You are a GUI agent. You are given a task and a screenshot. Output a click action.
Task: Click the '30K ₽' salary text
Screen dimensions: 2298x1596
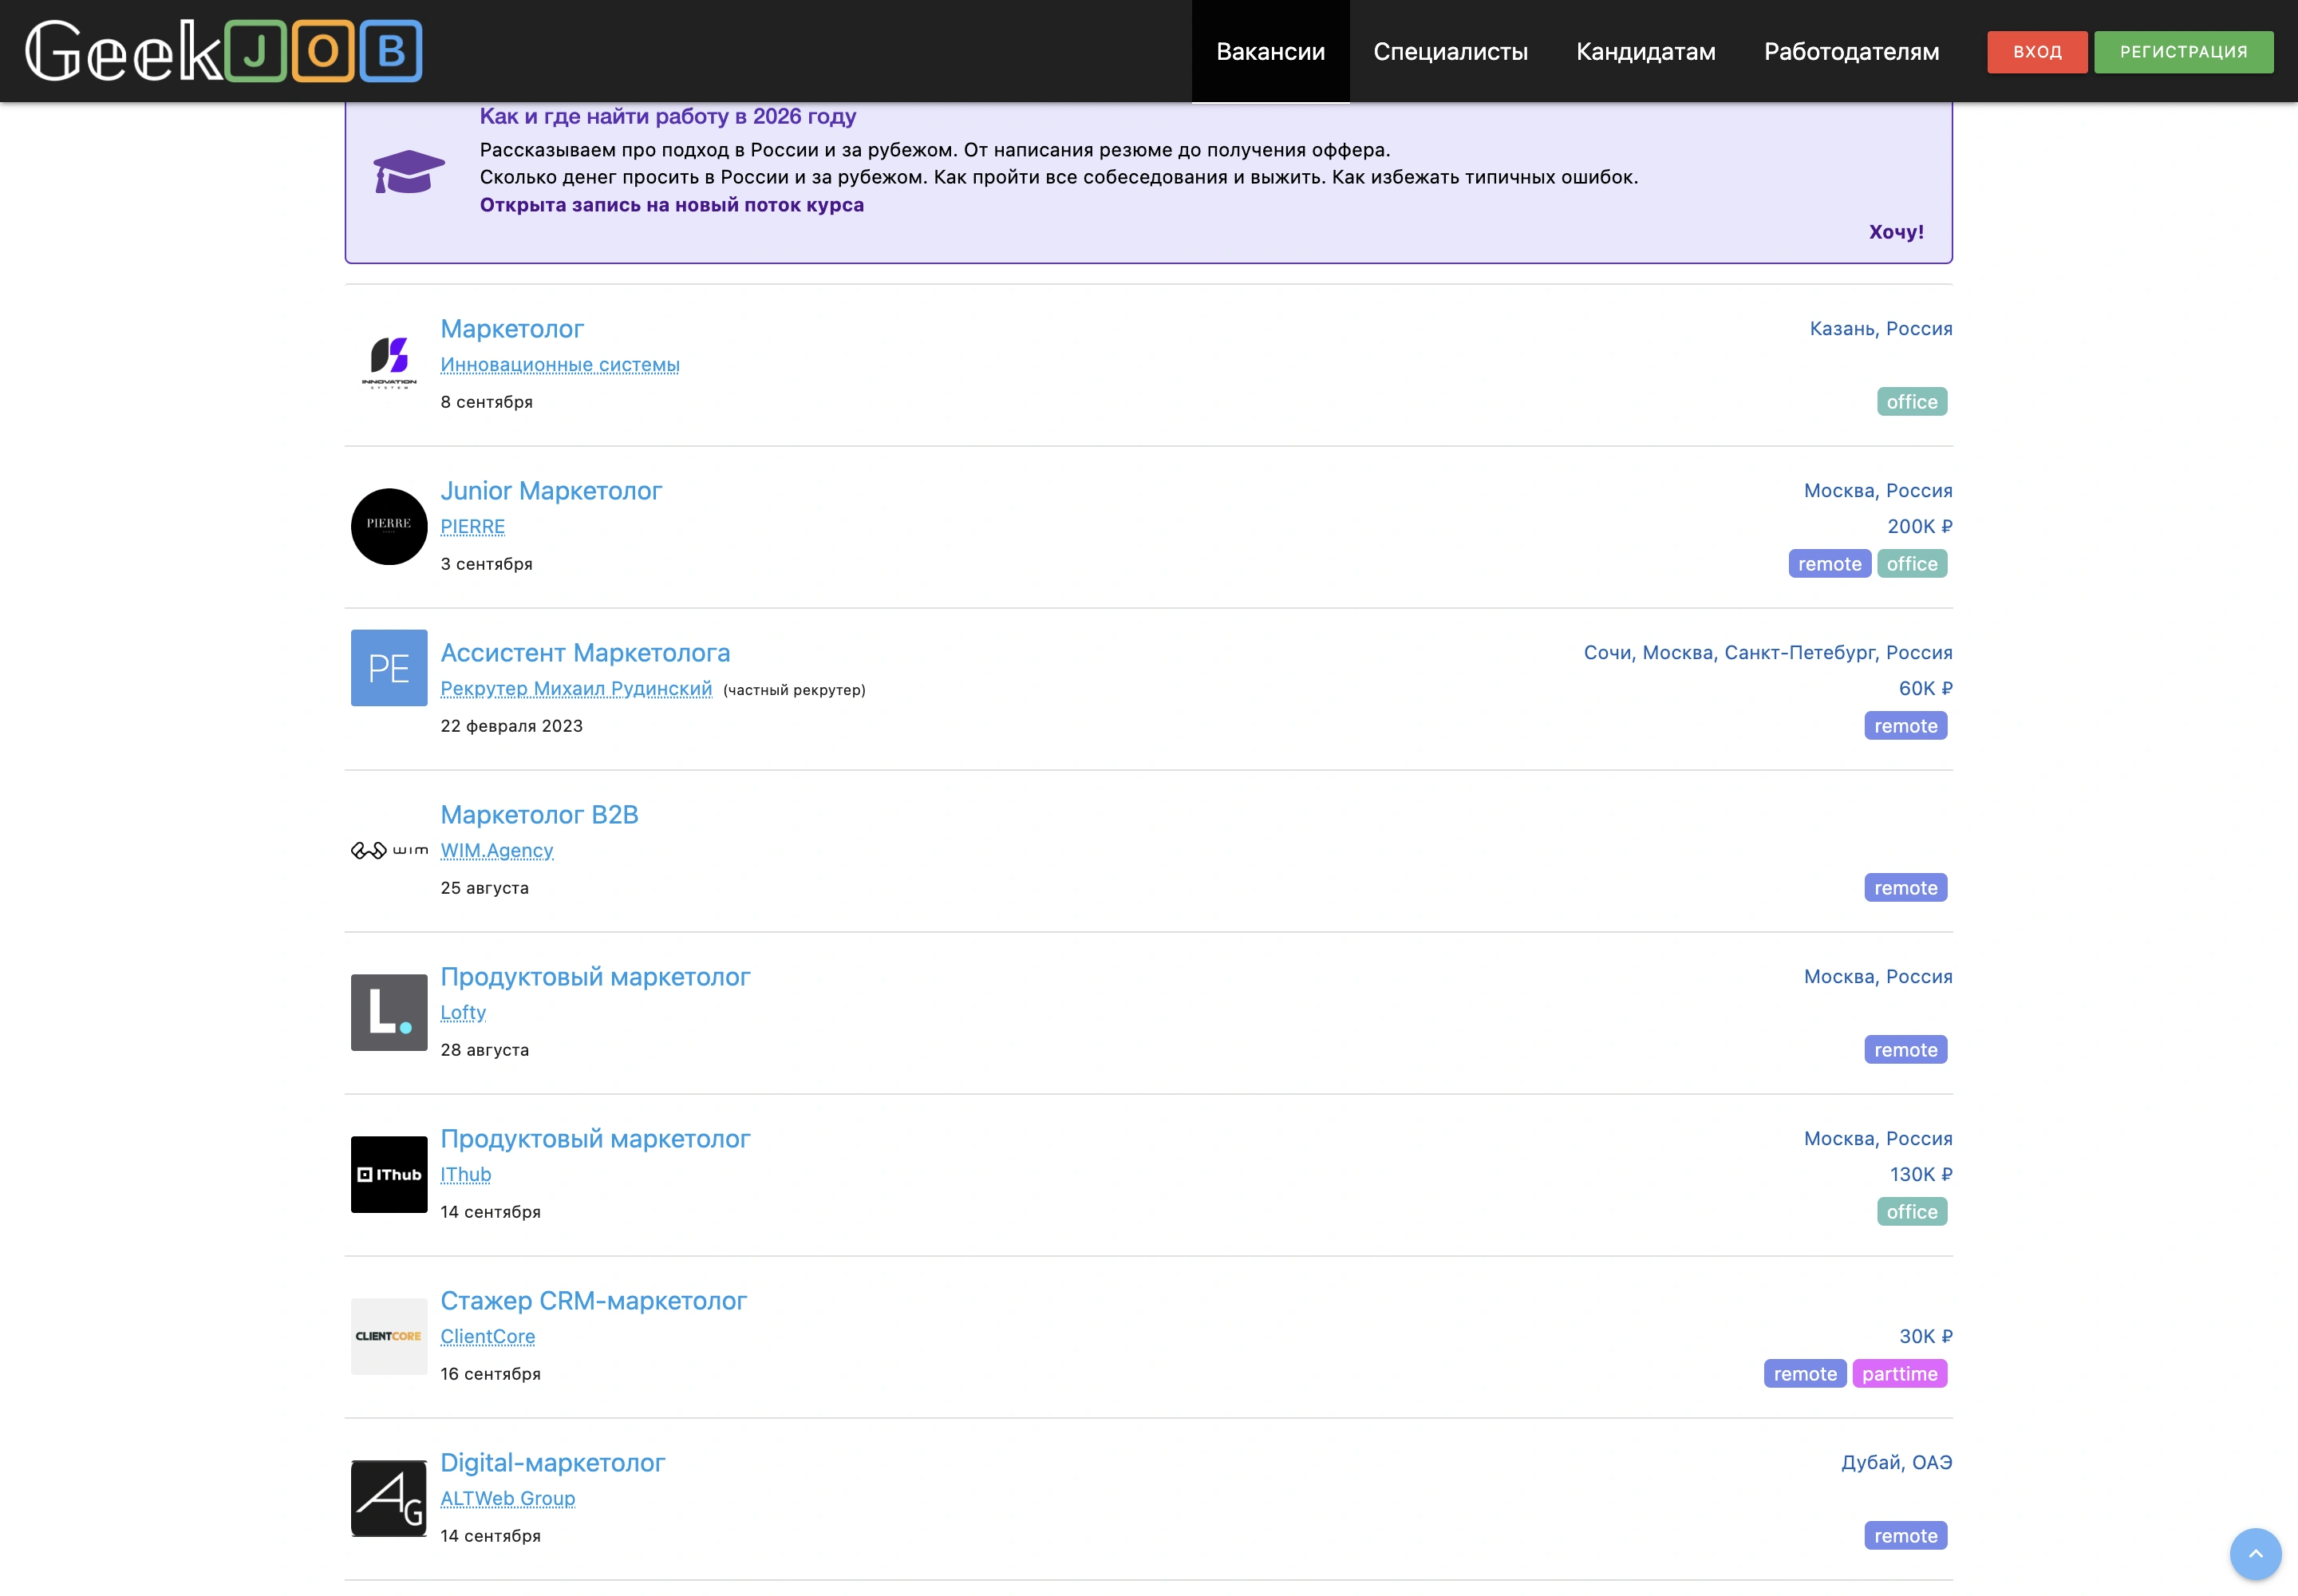coord(1925,1337)
